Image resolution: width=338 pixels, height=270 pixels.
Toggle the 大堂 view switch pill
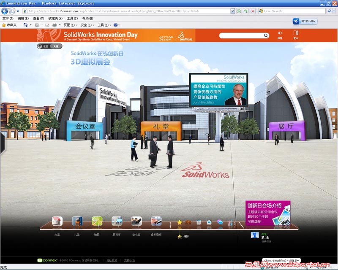pos(56,46)
